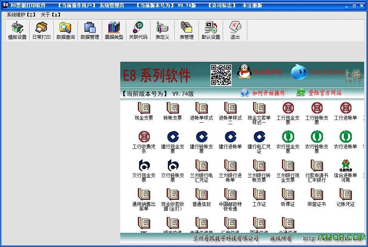Click the 日常打印 daily print icon
The image size is (368, 247).
(41, 31)
